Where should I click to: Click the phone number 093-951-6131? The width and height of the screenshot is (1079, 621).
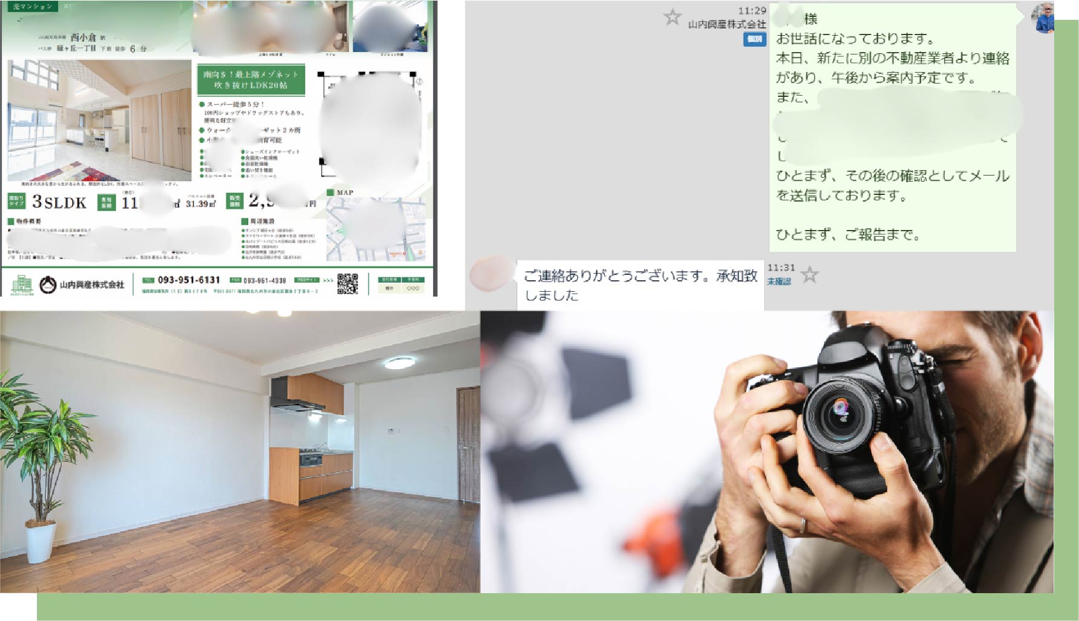pyautogui.click(x=189, y=280)
